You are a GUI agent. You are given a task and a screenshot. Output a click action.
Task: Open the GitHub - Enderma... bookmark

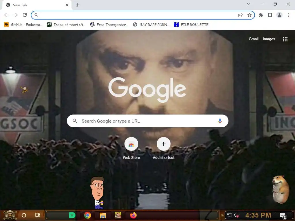23,25
